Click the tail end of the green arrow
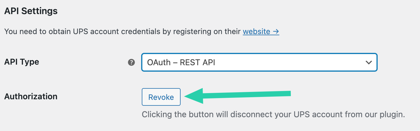 [x=287, y=93]
